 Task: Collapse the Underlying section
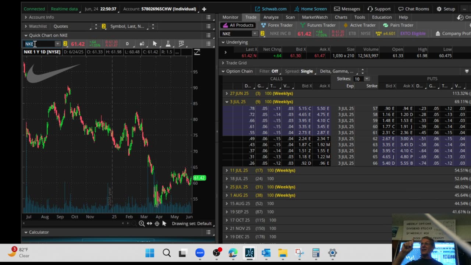coord(223,42)
